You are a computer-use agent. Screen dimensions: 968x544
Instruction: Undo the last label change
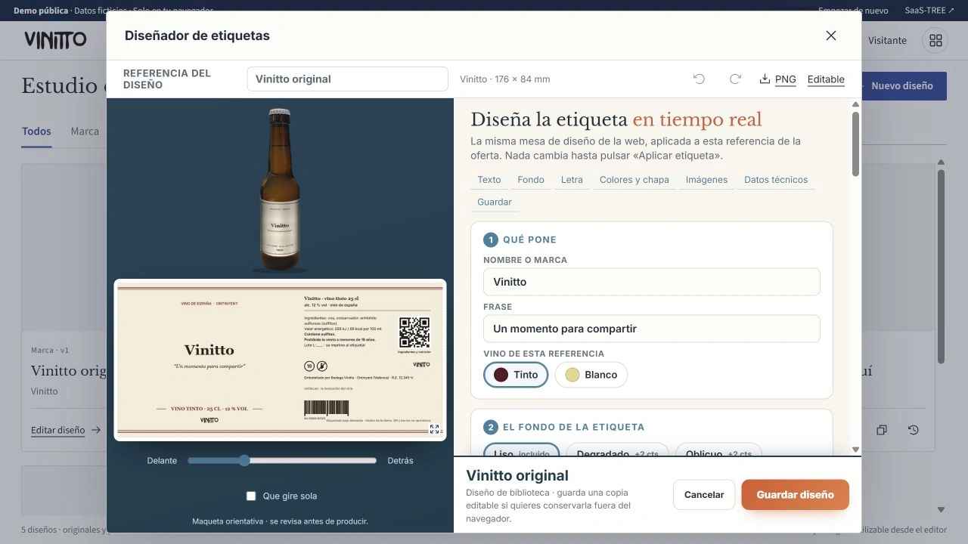click(x=699, y=79)
